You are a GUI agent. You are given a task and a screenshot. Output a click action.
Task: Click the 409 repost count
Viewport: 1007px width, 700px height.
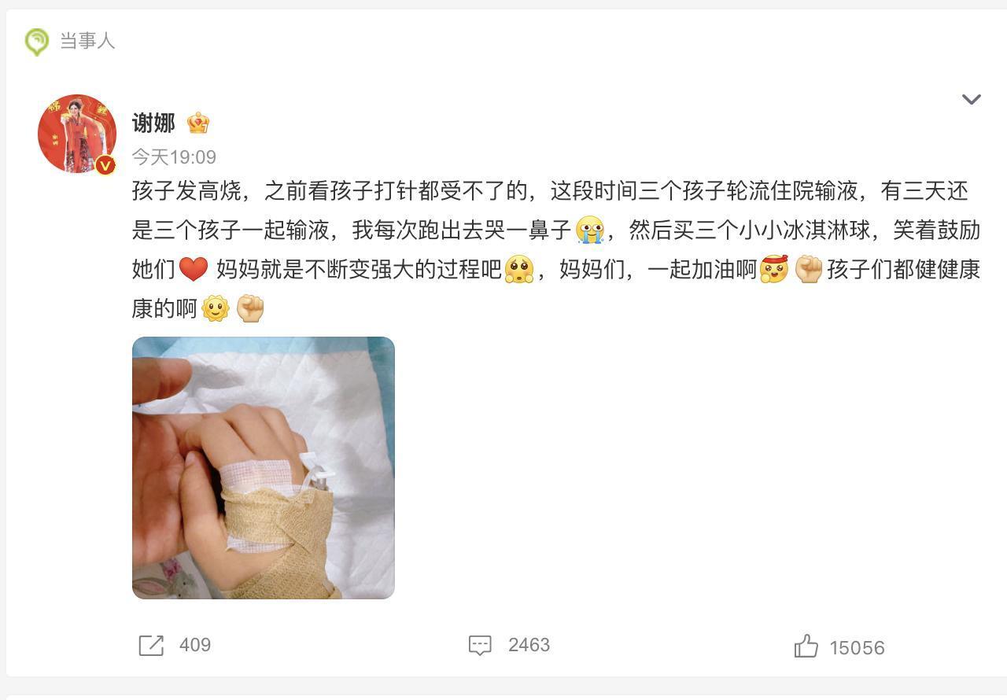coord(195,645)
